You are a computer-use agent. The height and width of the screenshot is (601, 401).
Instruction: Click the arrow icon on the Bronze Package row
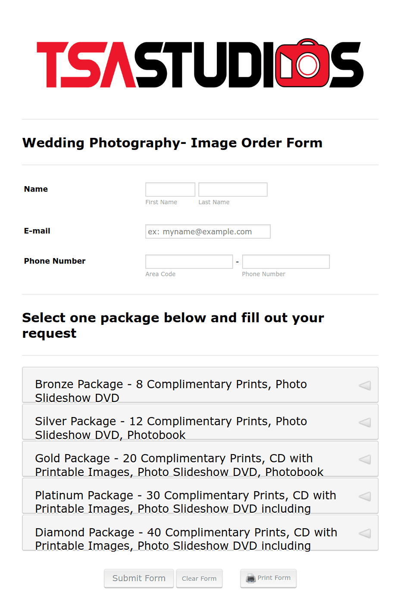point(364,385)
